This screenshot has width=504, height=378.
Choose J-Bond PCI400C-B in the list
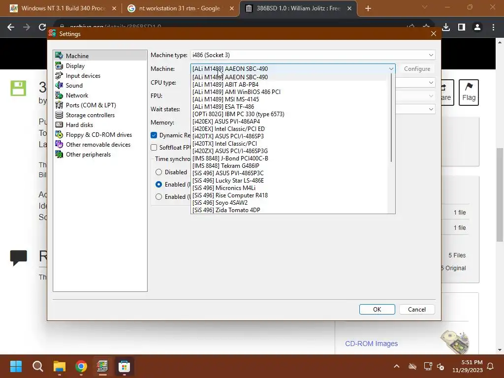click(289, 158)
